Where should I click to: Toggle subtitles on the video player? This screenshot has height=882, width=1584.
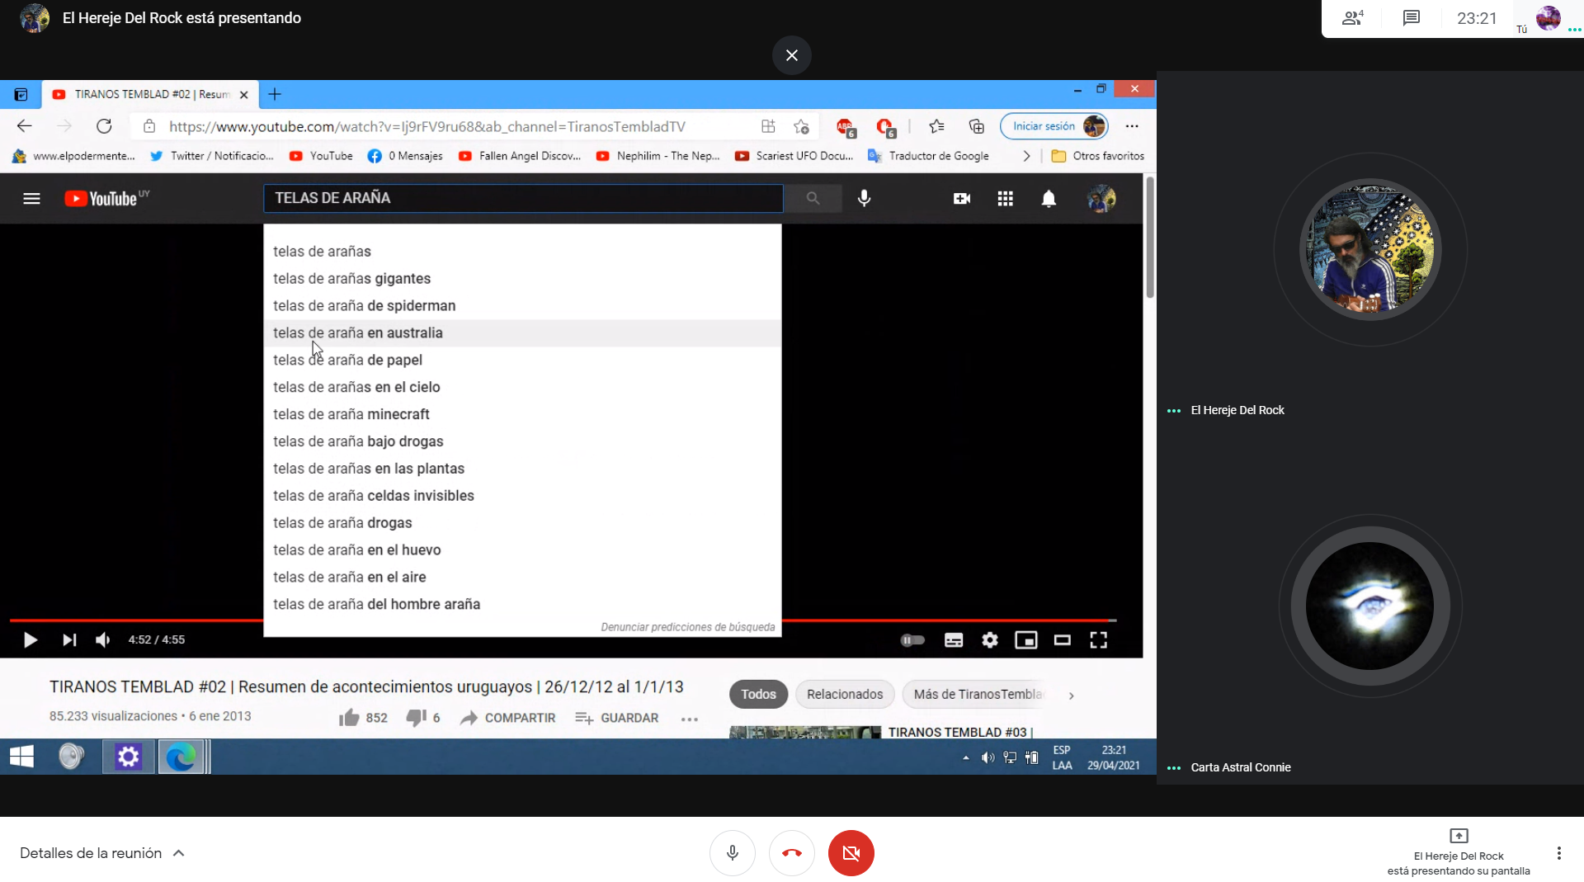coord(954,640)
